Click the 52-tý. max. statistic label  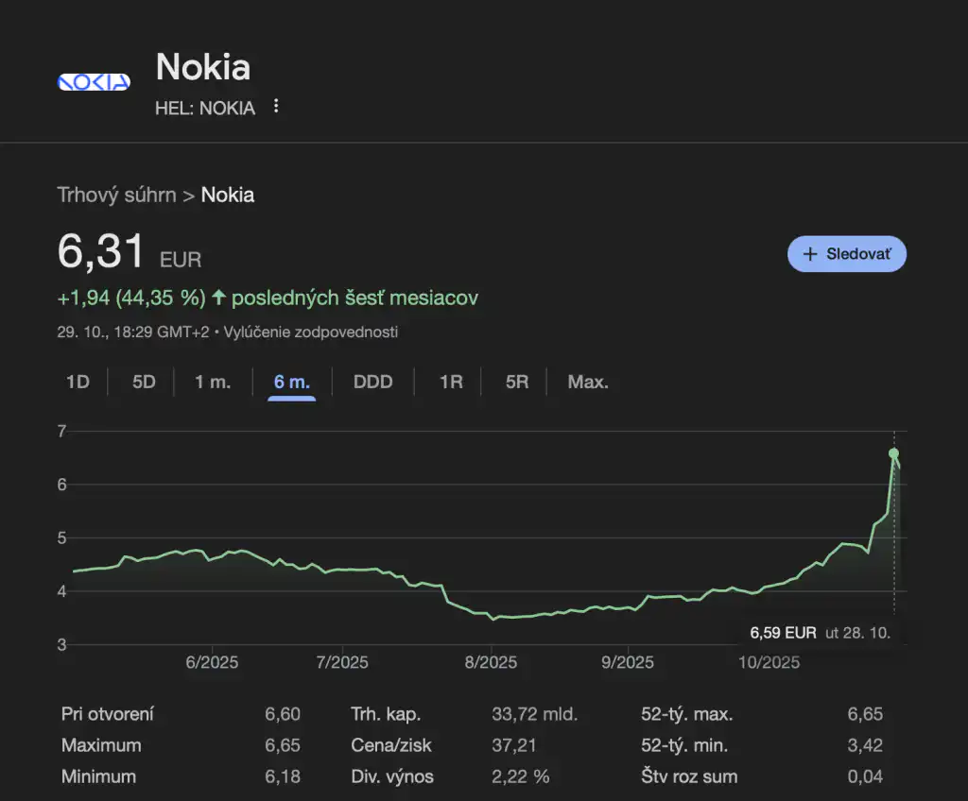pos(686,714)
